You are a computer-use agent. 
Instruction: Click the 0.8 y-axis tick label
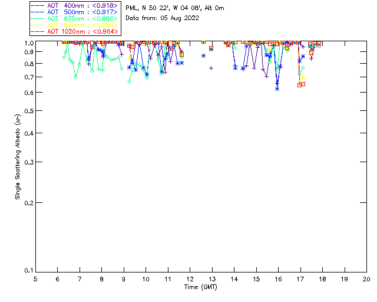coord(29,64)
